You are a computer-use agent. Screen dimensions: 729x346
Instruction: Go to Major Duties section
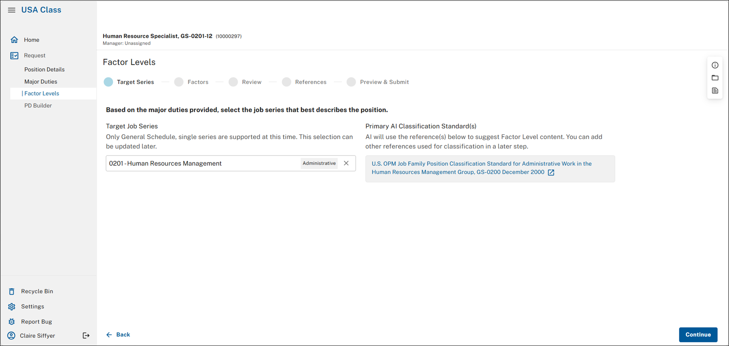coord(41,81)
